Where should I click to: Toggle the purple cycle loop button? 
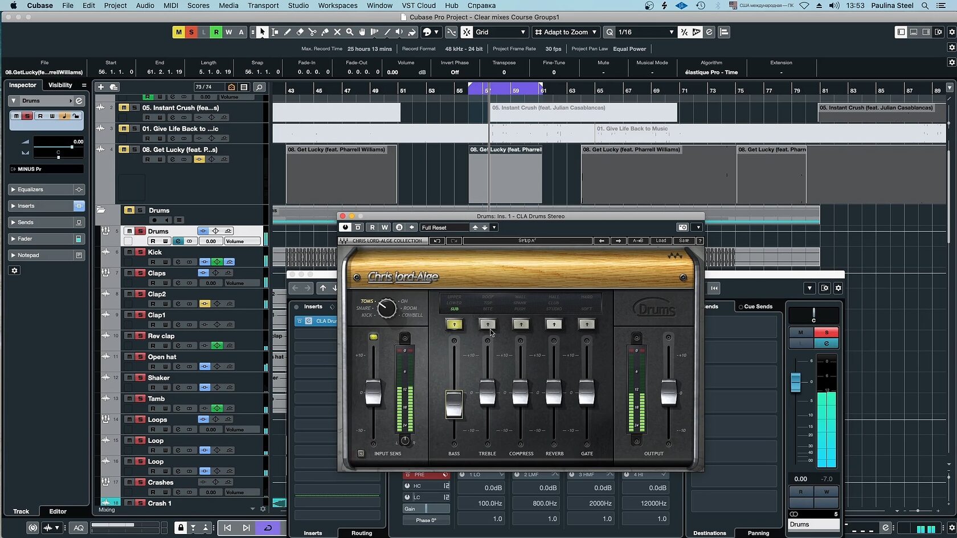267,528
